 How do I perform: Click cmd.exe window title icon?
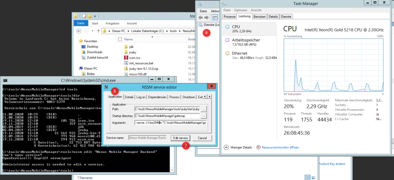click(5, 80)
